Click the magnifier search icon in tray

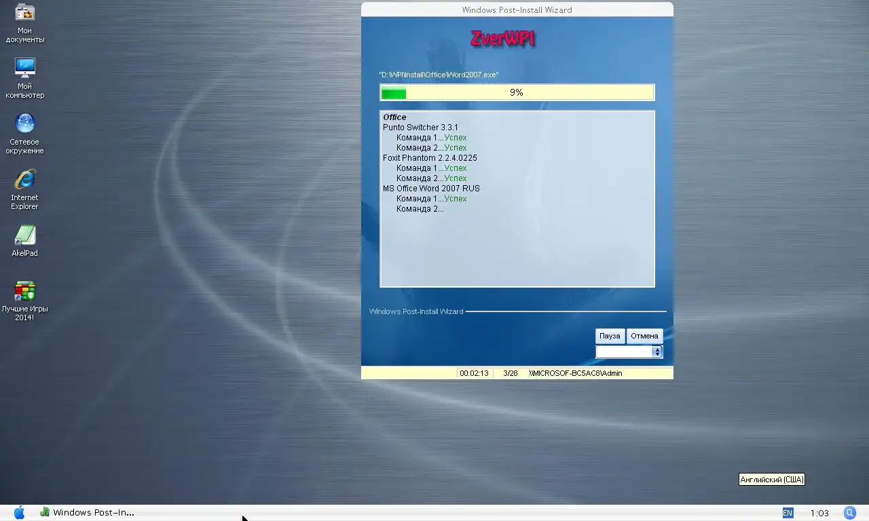(850, 513)
